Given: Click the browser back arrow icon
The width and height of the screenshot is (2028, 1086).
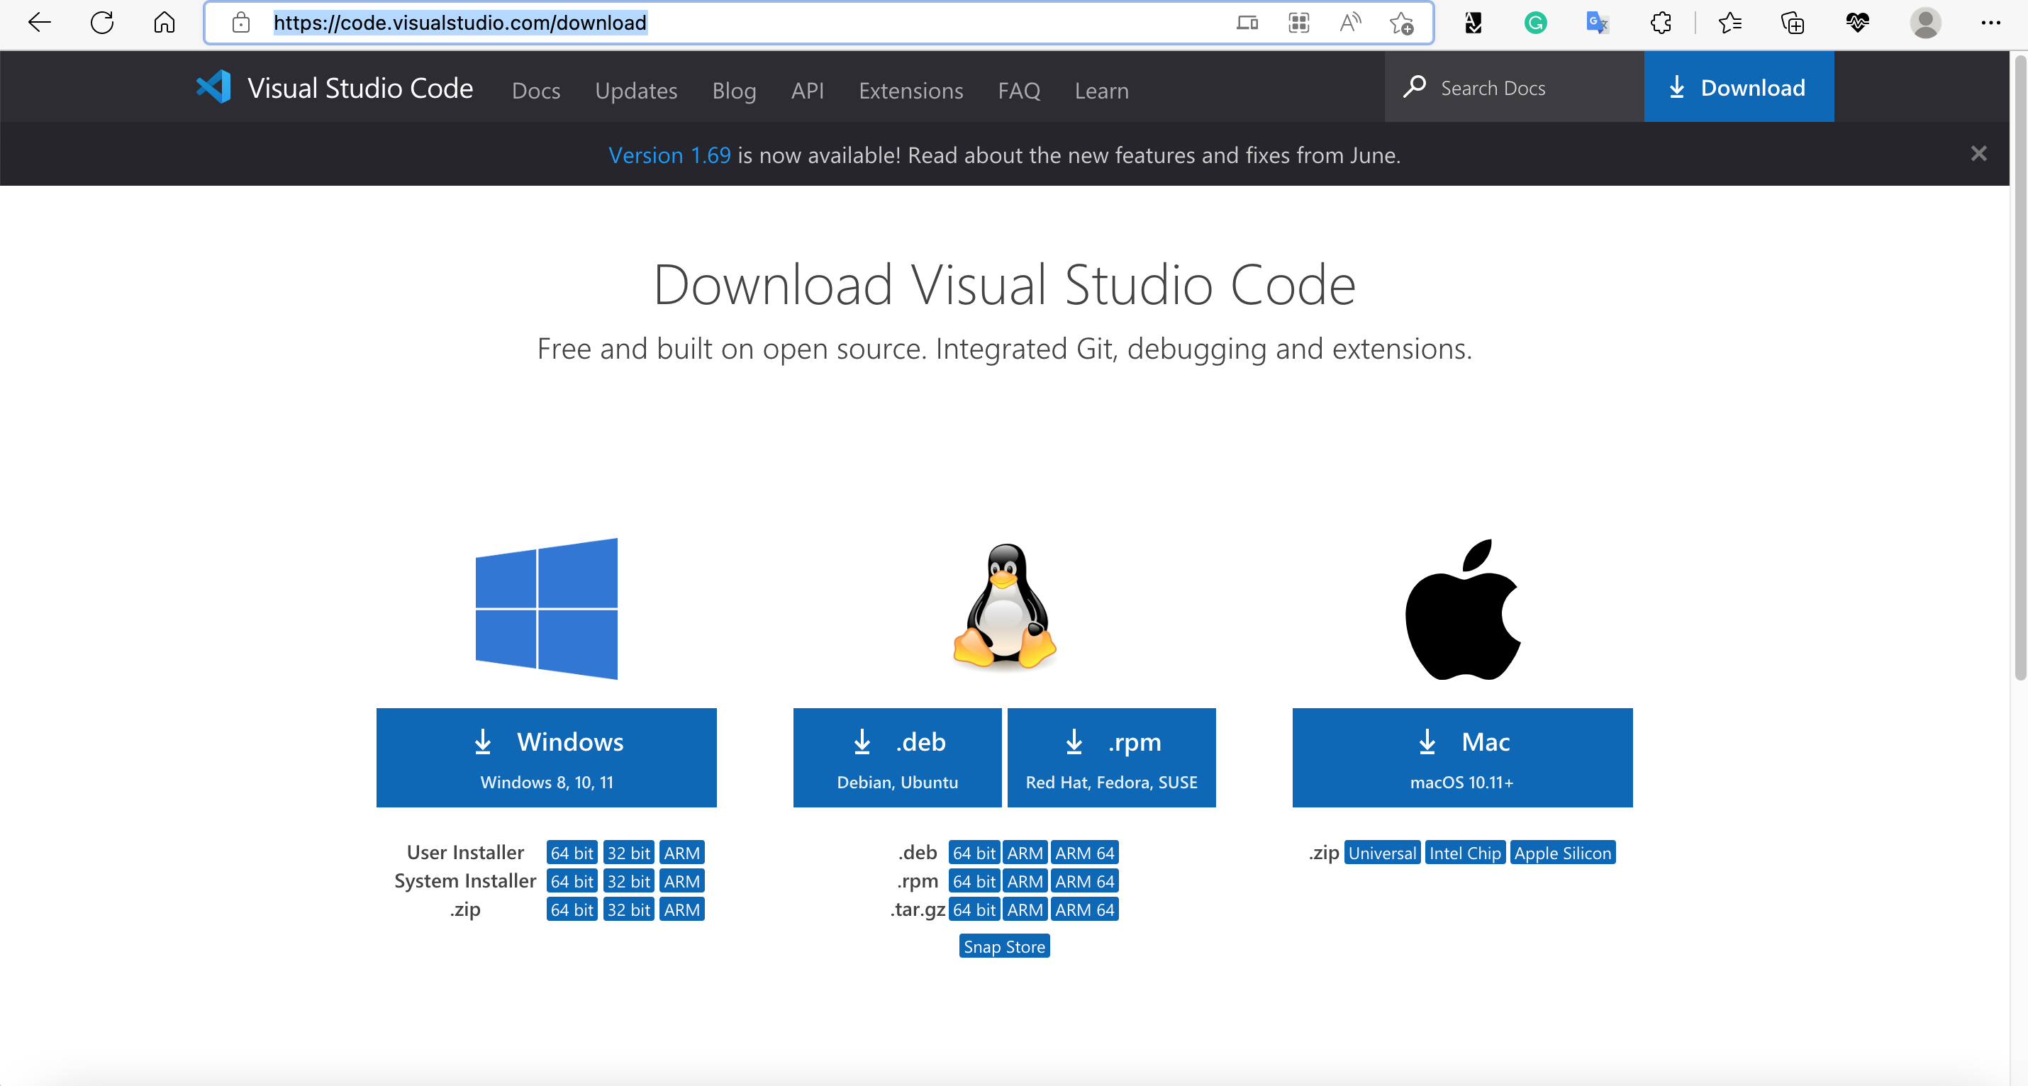Looking at the screenshot, I should tap(40, 23).
